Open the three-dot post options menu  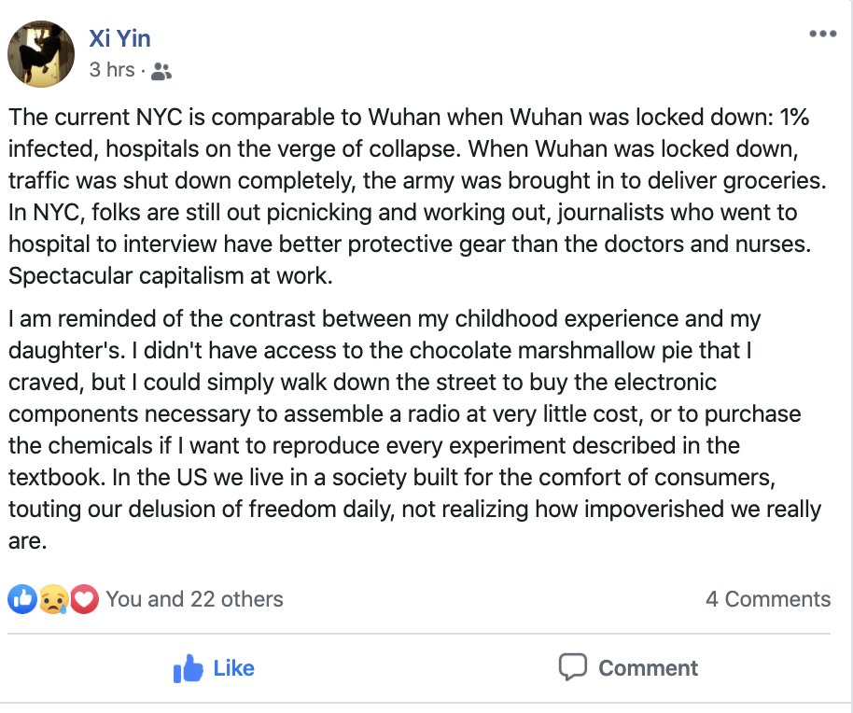click(x=822, y=35)
